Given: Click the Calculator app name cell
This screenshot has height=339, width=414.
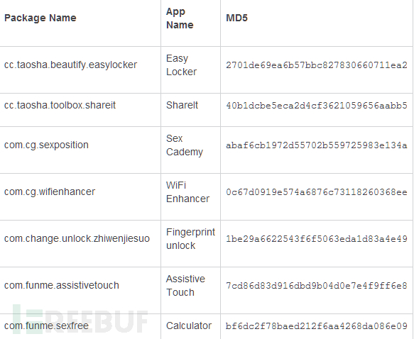Looking at the screenshot, I should pos(189,326).
